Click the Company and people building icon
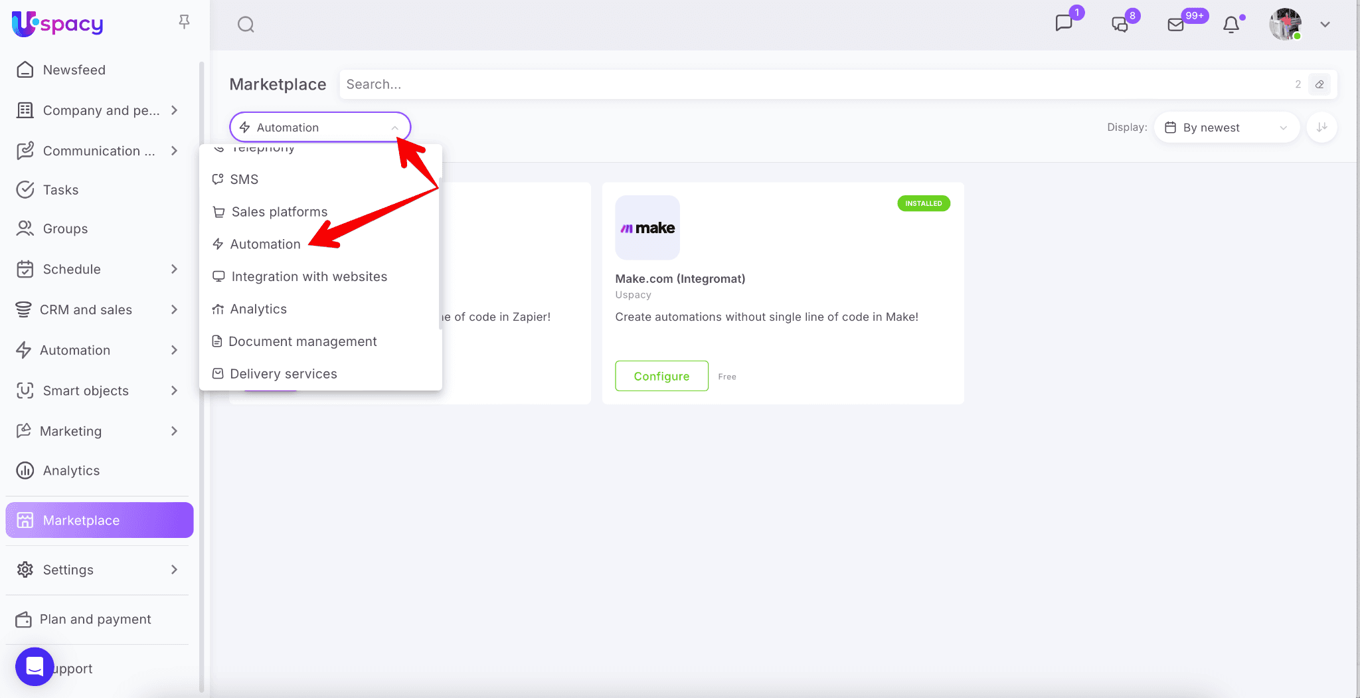The width and height of the screenshot is (1360, 698). (25, 110)
